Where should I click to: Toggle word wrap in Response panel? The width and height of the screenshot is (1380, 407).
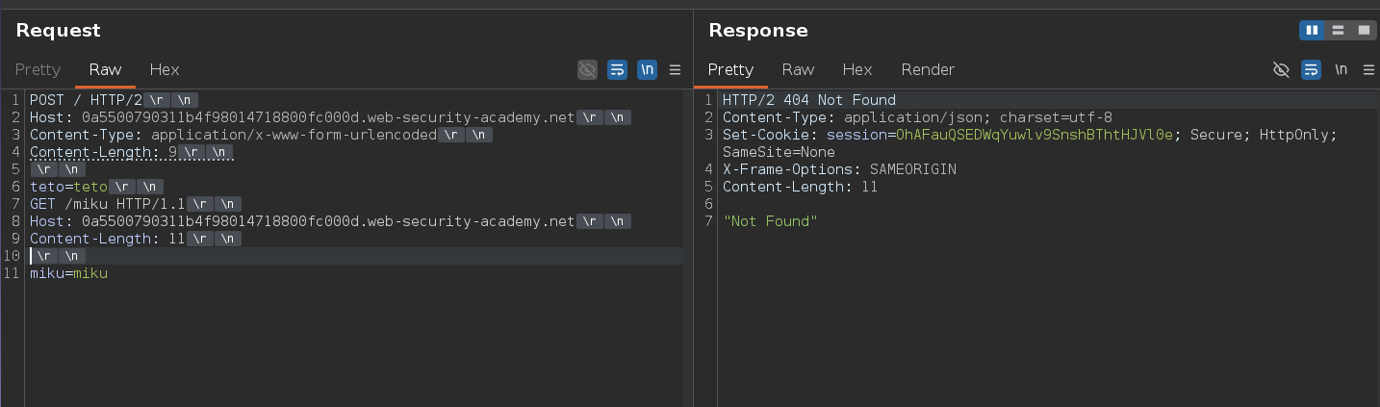1310,69
